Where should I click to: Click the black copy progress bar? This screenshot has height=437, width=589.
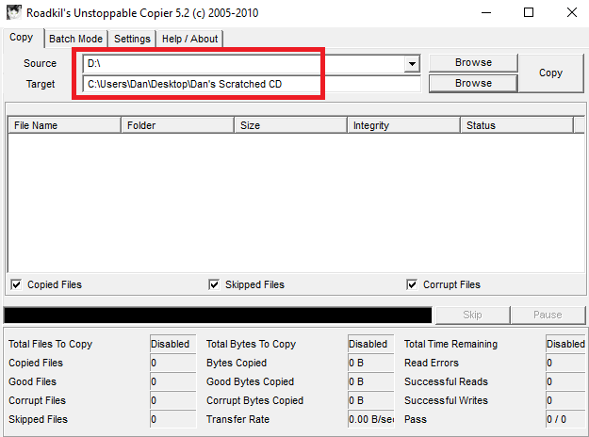click(x=218, y=315)
